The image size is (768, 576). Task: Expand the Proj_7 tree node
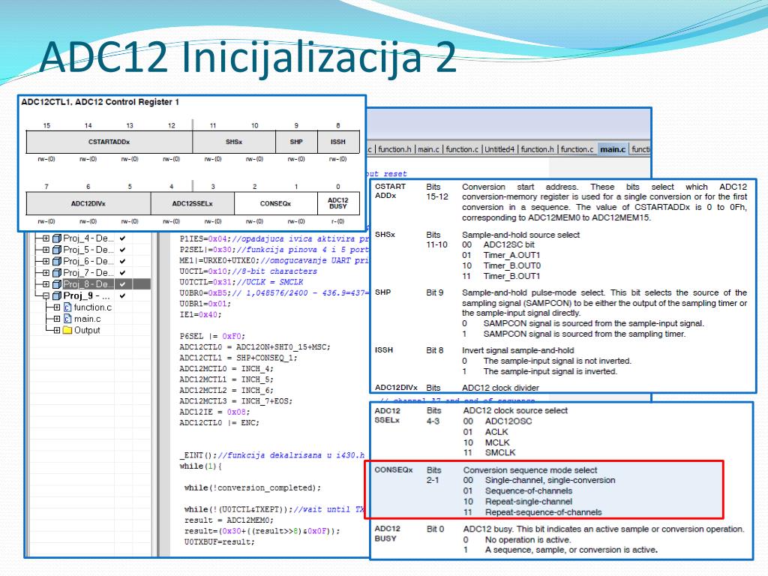coord(46,273)
